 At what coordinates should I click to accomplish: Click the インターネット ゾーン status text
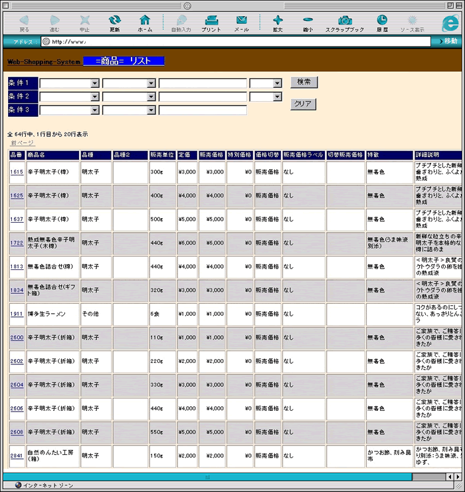48,485
